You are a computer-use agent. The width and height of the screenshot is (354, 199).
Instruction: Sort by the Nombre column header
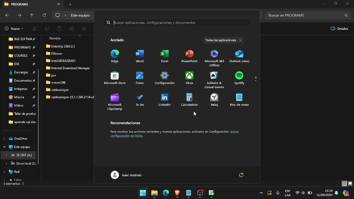click(x=55, y=38)
